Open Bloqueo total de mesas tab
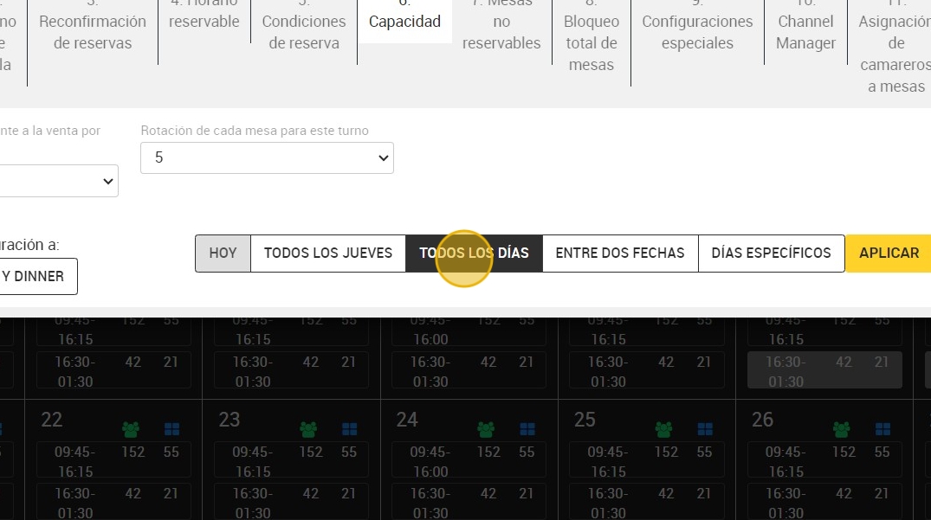931x520 pixels. coord(592,42)
